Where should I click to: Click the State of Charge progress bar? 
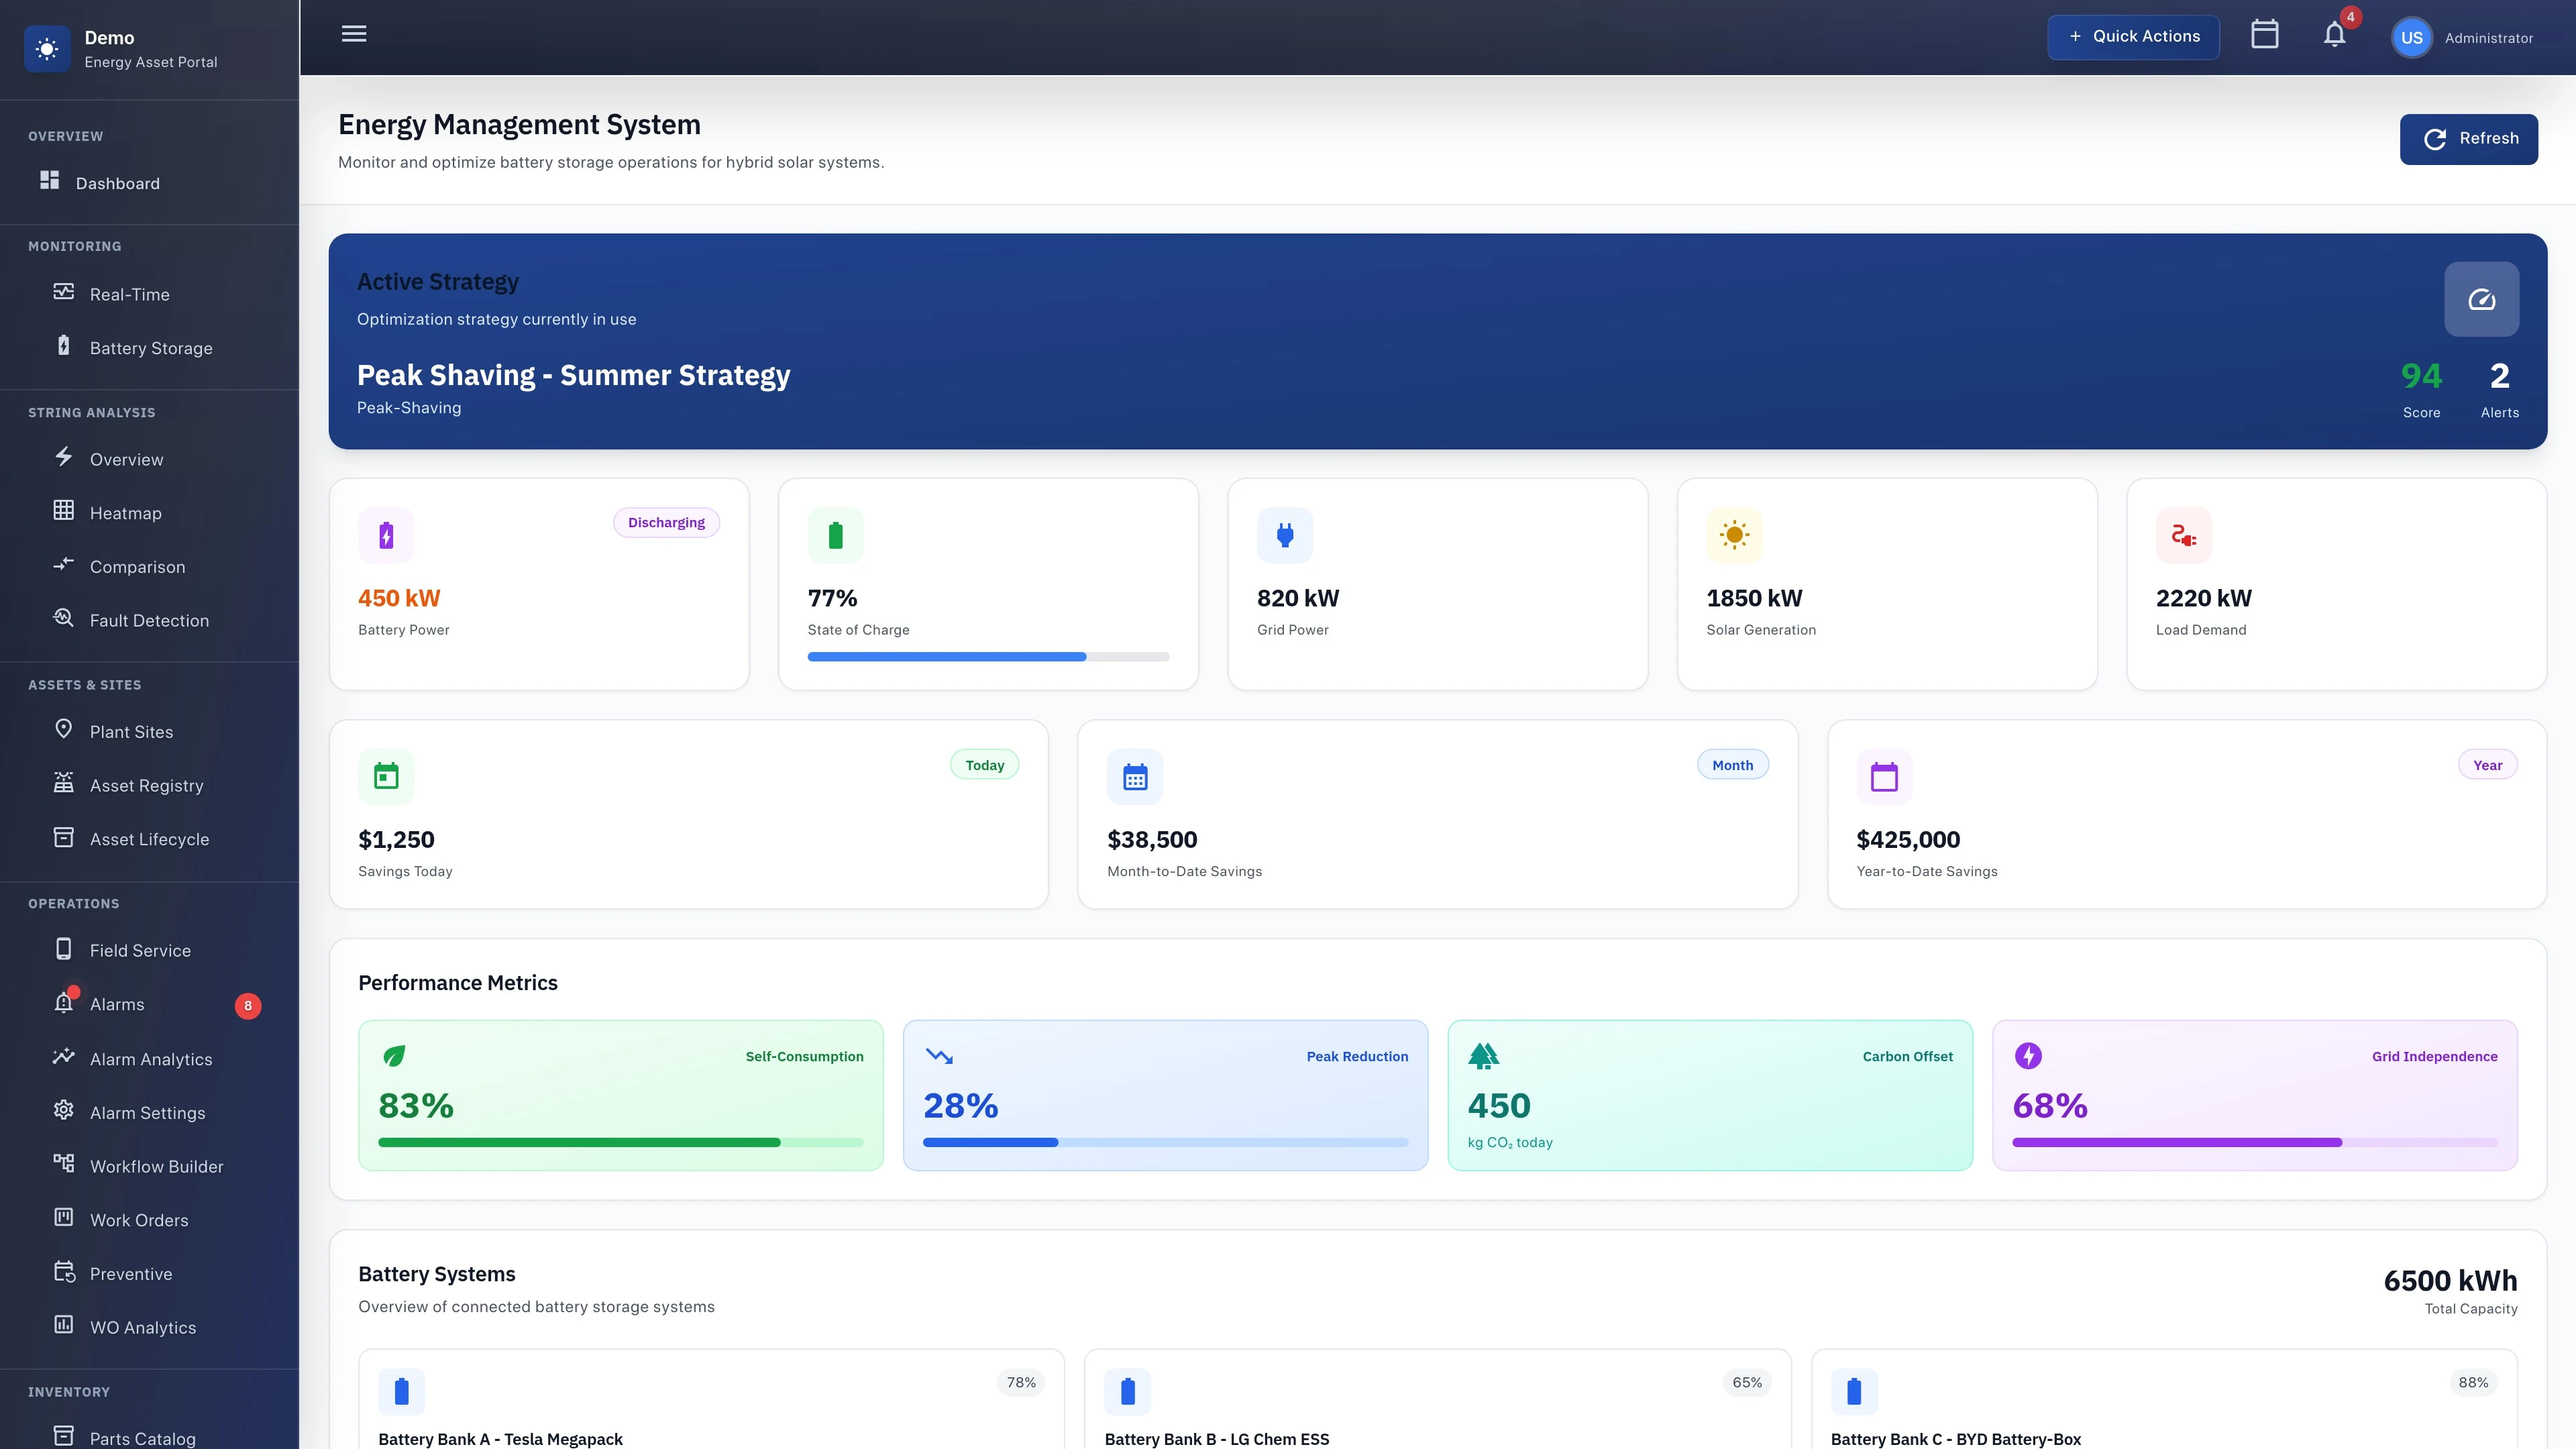(988, 656)
